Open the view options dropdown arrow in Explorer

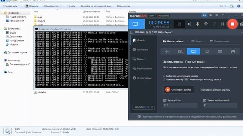coord(225,6)
